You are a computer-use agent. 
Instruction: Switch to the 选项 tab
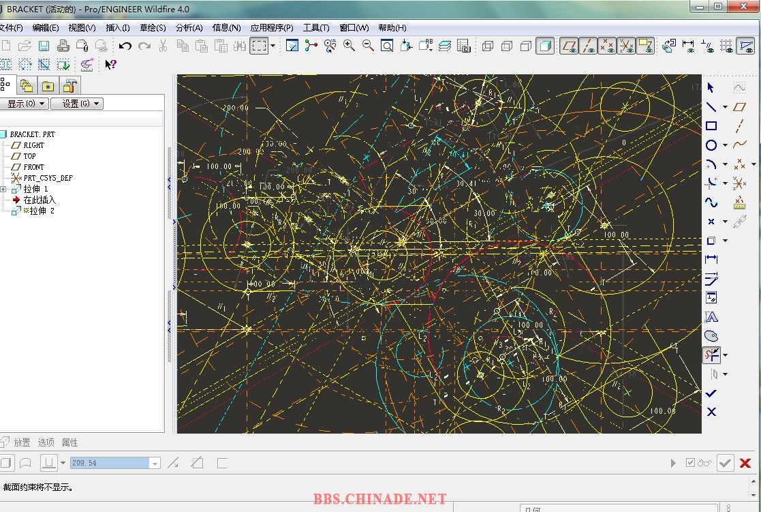point(46,442)
